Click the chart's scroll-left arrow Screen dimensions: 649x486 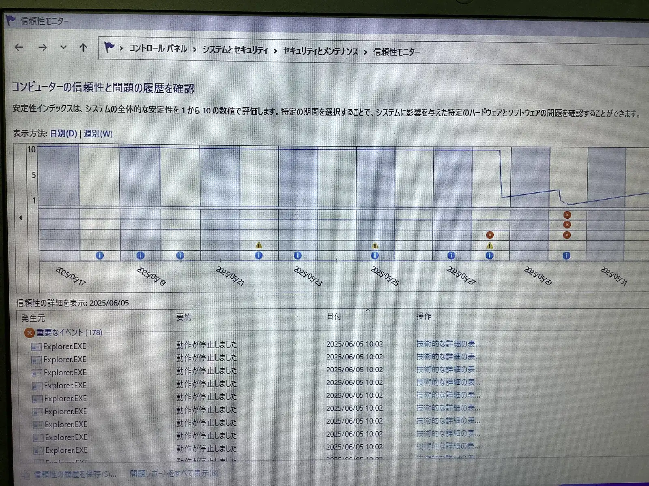tap(20, 218)
